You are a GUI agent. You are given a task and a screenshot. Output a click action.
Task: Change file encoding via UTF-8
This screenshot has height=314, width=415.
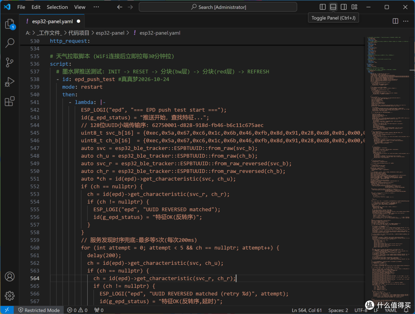[x=361, y=310]
